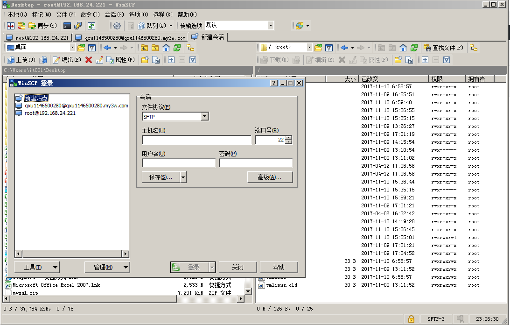510x325 pixels.
Task: Click the Close button in login dialog
Action: (238, 267)
